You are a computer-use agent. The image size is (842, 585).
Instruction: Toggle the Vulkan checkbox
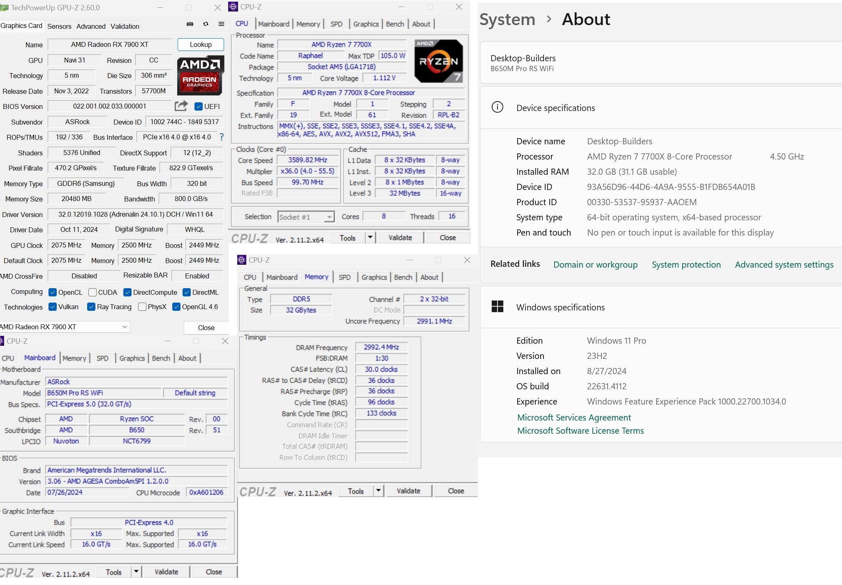(52, 307)
